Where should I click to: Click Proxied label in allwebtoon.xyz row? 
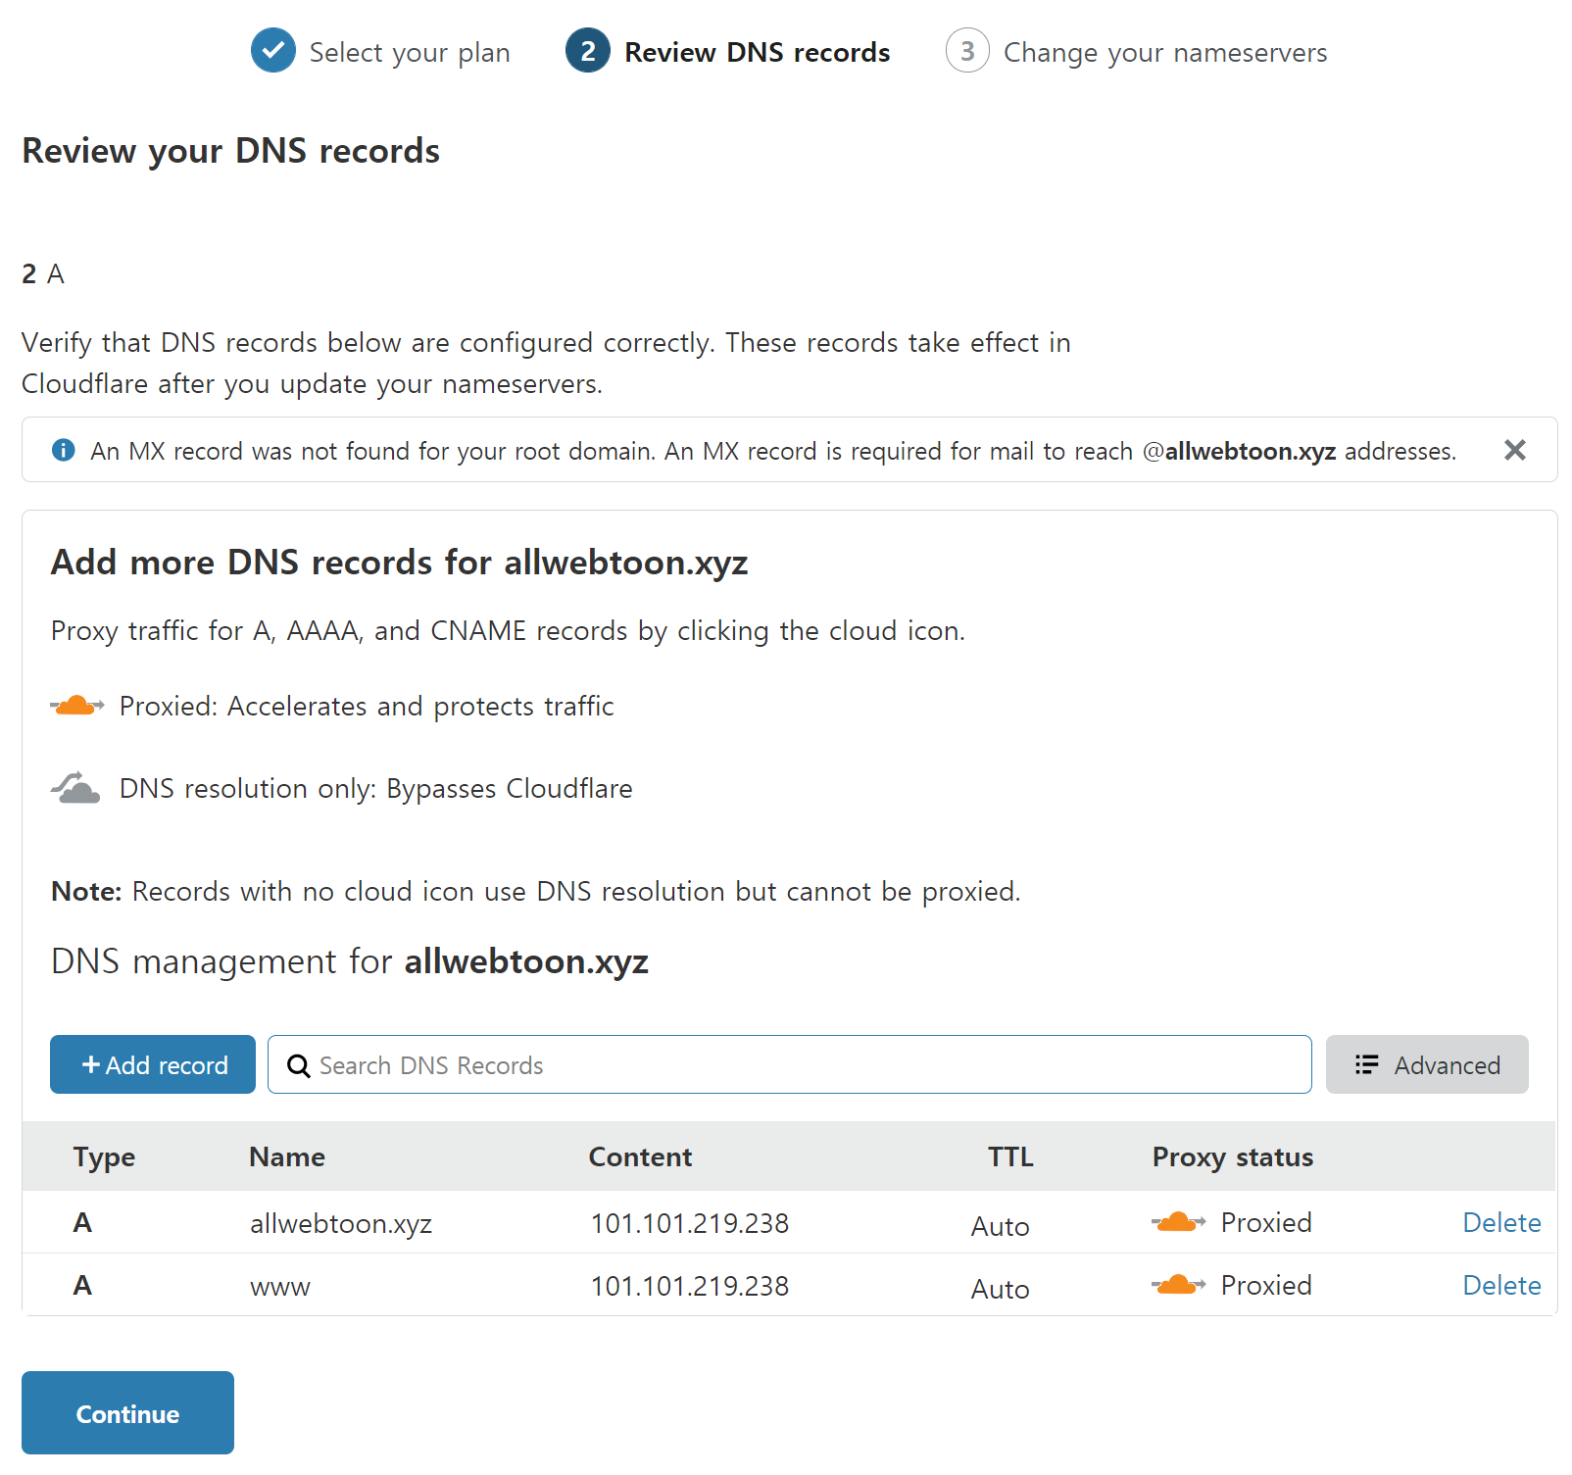click(1266, 1222)
